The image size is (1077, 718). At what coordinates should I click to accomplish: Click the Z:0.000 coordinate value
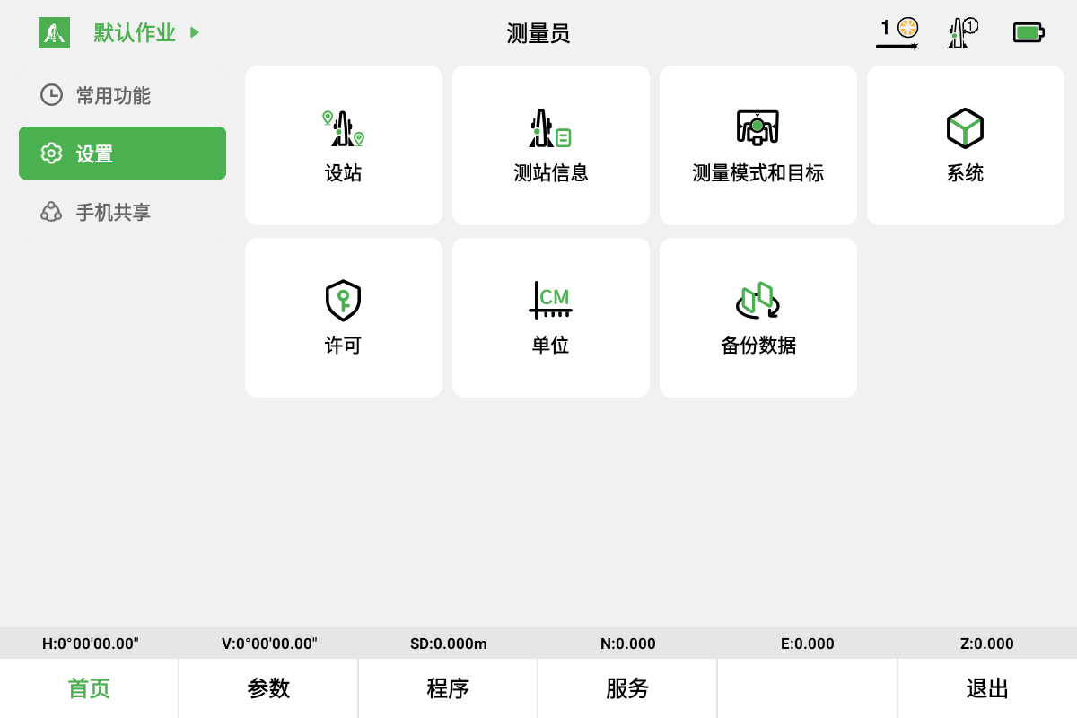[x=987, y=644]
